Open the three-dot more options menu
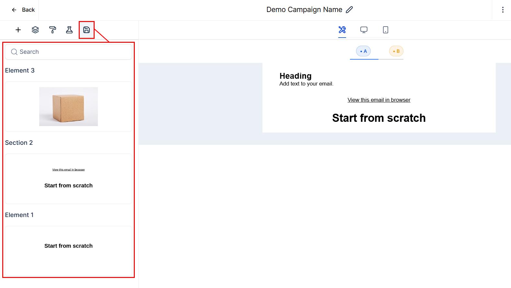 pyautogui.click(x=503, y=10)
